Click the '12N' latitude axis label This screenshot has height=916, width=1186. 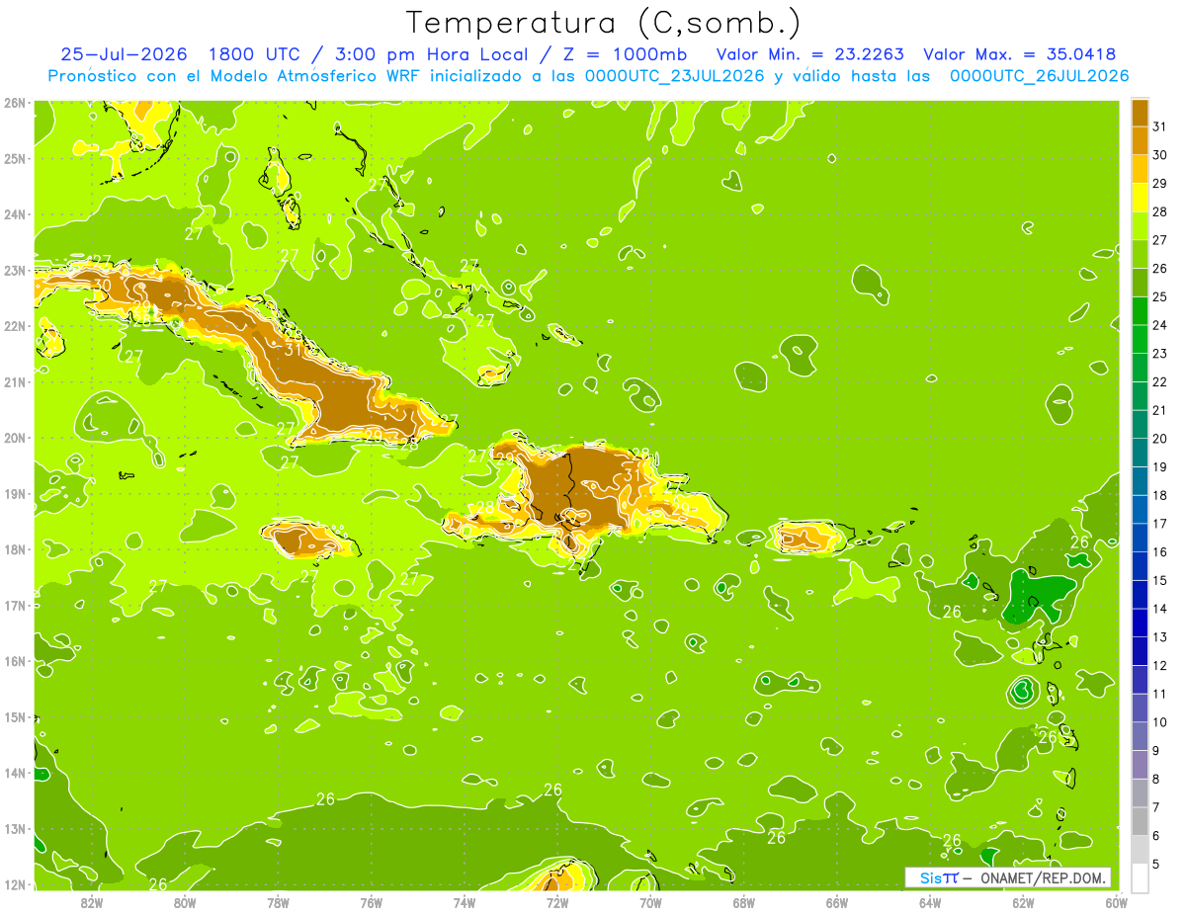pos(15,884)
